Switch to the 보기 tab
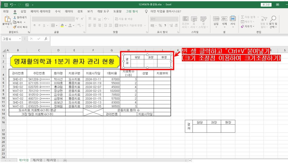The width and height of the screenshot is (288, 163). (90, 11)
